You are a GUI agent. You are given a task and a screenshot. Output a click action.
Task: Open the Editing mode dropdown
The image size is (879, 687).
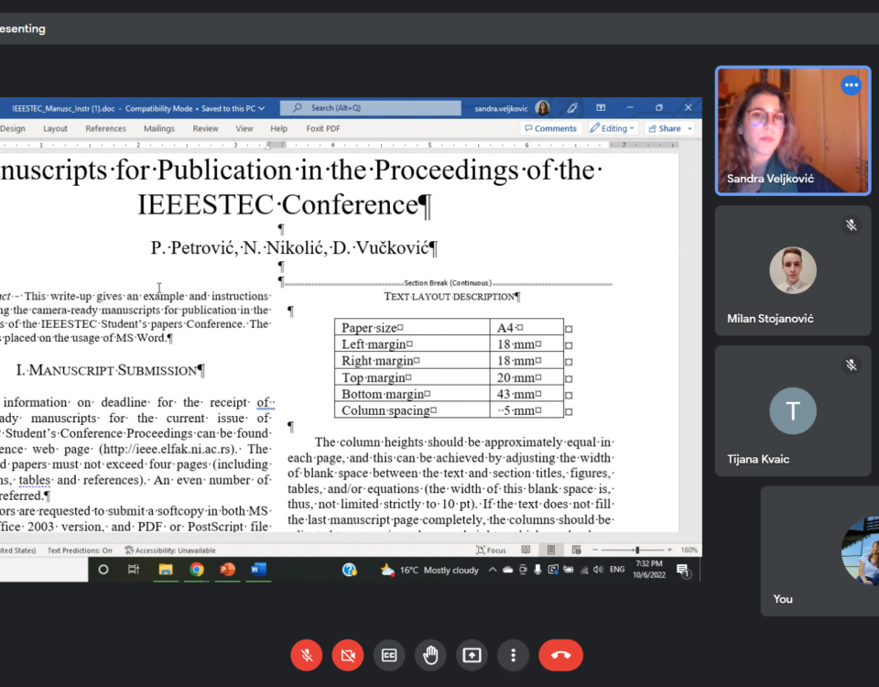tap(613, 129)
